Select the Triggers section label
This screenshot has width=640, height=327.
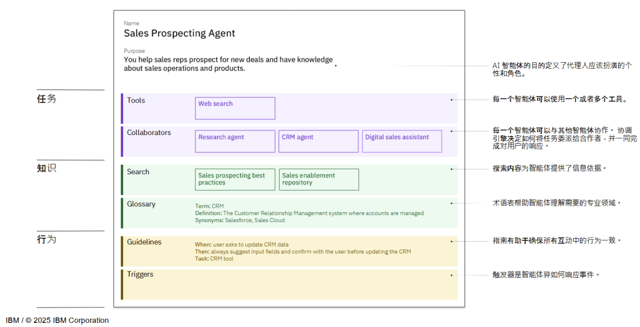click(140, 274)
